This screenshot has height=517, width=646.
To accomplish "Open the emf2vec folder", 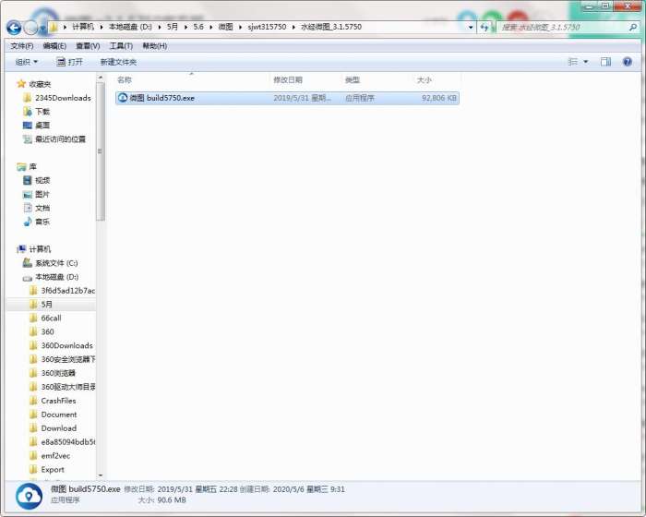I will [50, 456].
